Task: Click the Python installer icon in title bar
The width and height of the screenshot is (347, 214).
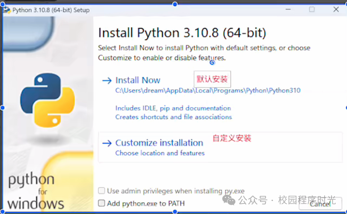Action: [x=7, y=10]
